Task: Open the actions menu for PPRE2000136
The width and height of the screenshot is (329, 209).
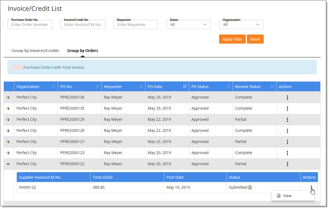Action: pos(287,97)
